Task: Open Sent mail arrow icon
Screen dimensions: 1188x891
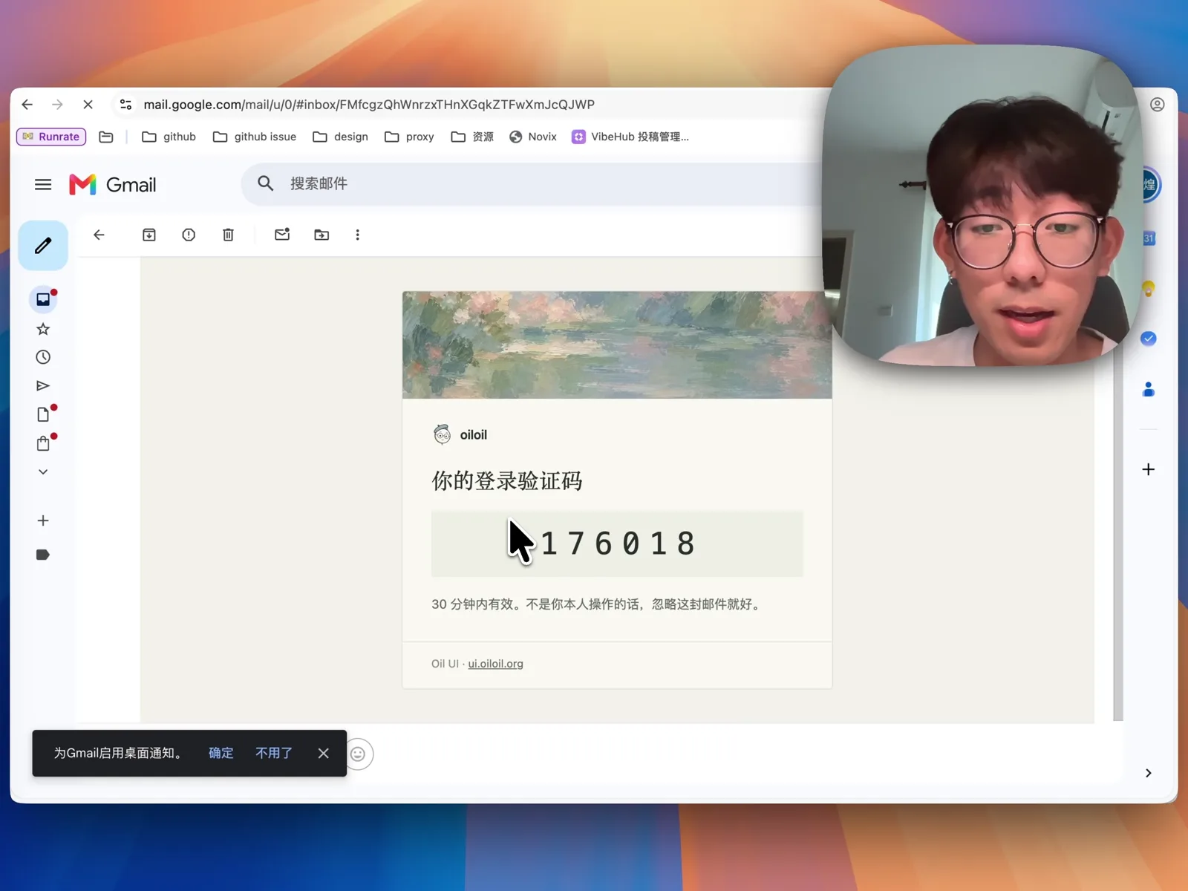Action: point(43,385)
